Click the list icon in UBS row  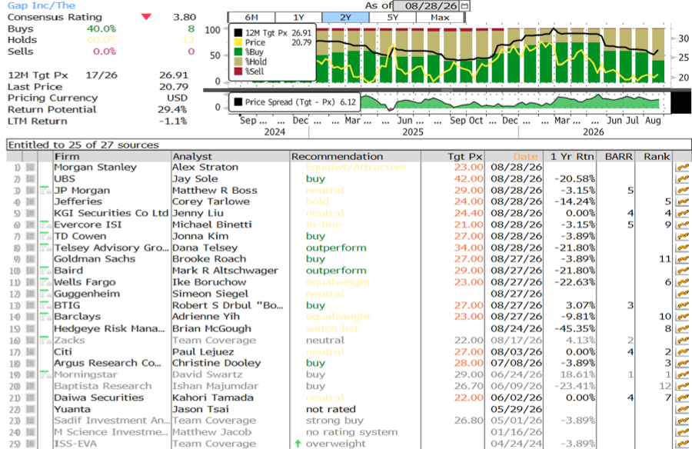(x=31, y=179)
